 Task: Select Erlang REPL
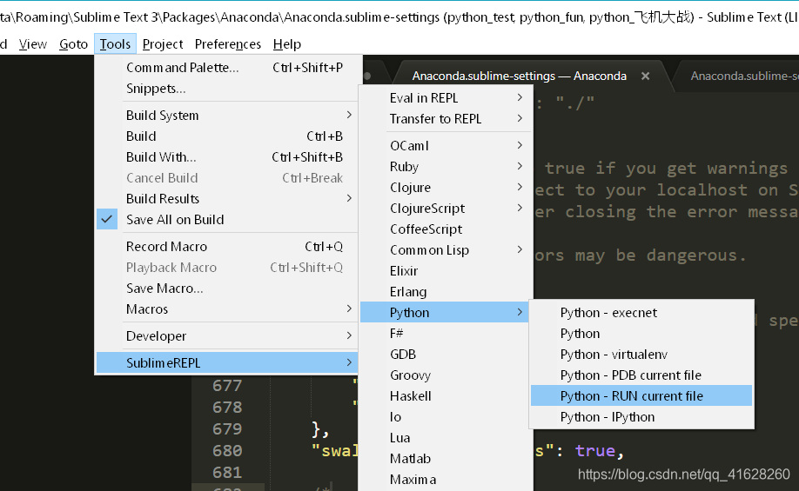pyautogui.click(x=446, y=292)
